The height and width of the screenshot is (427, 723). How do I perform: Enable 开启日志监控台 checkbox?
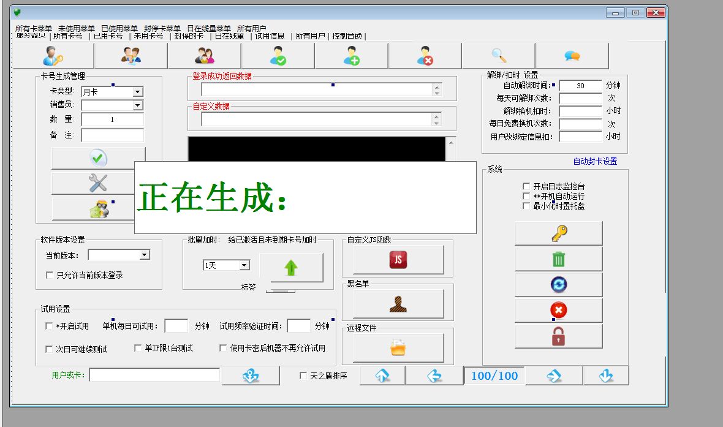[526, 186]
